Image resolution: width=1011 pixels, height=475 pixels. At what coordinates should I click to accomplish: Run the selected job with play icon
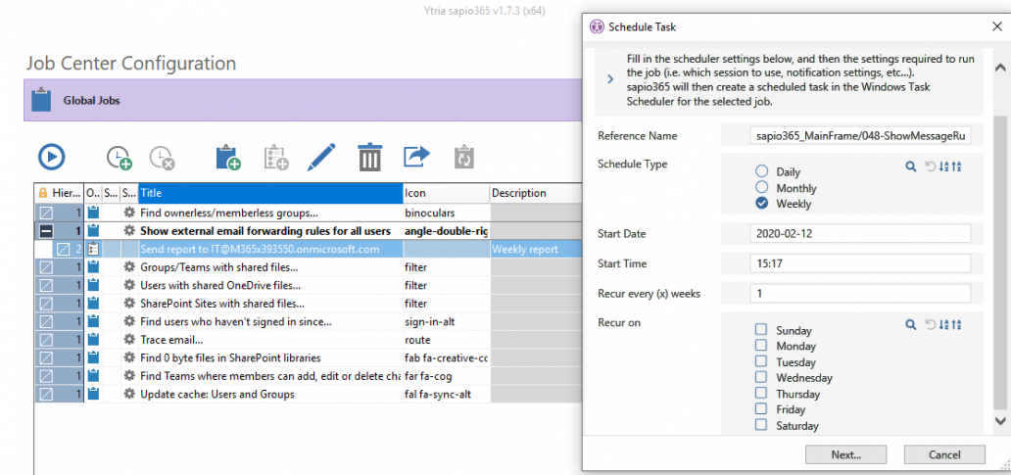click(x=52, y=157)
